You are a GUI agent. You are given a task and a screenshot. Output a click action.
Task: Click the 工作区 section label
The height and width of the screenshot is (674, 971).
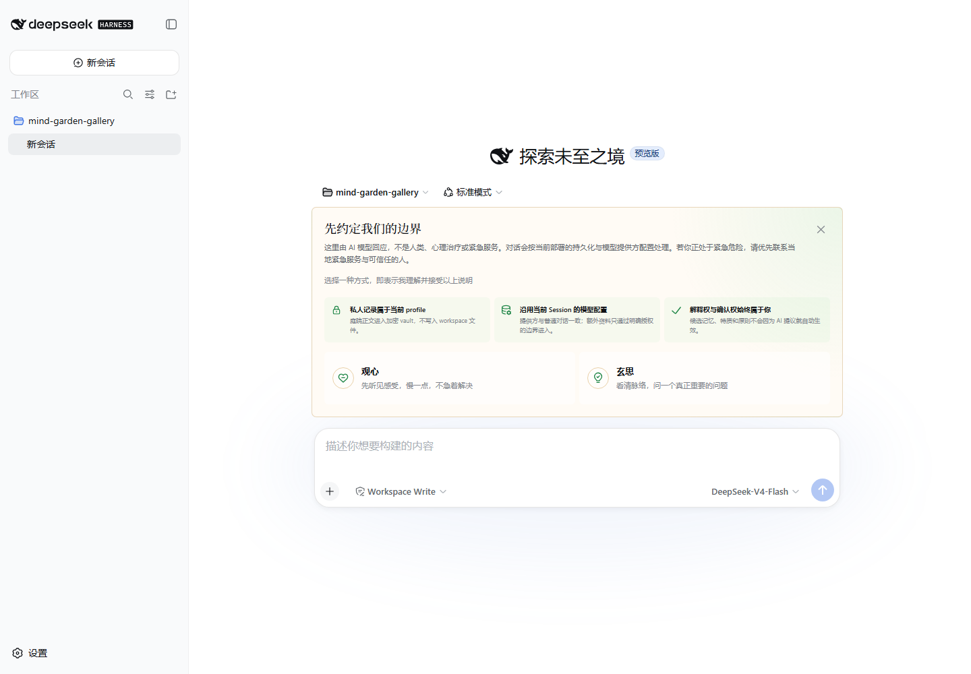pos(25,94)
